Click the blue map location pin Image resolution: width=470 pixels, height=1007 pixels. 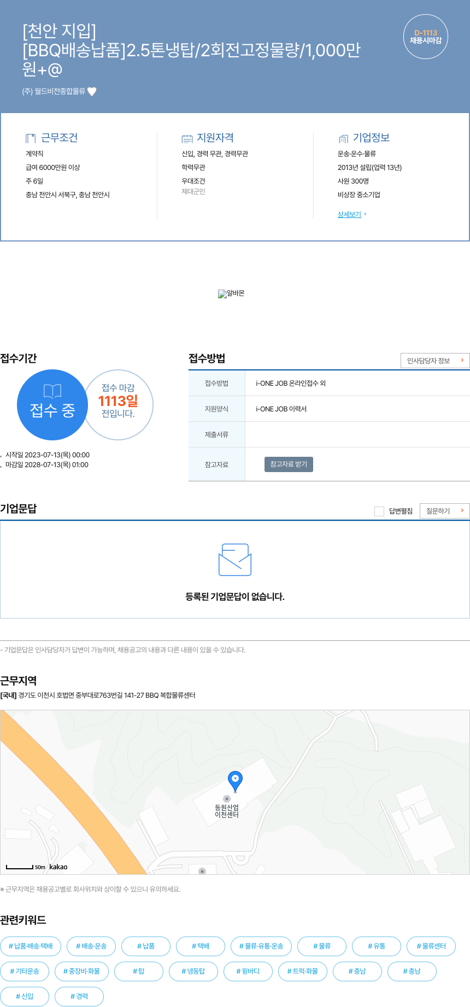click(235, 782)
